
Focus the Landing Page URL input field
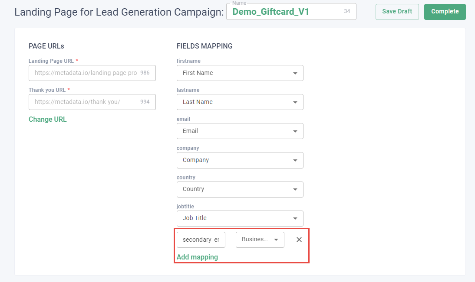click(x=86, y=73)
